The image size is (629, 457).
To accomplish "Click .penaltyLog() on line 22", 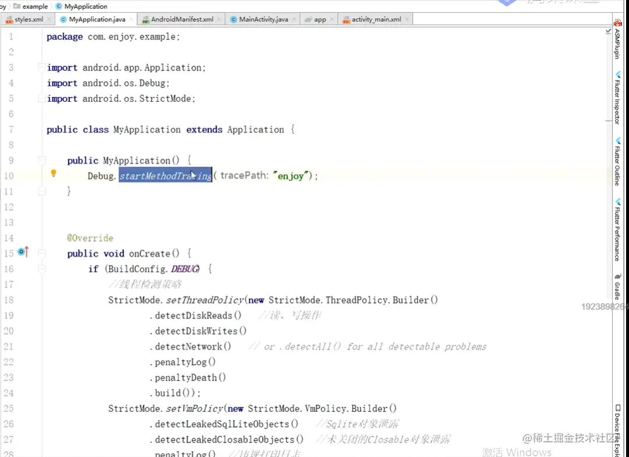I will point(183,362).
